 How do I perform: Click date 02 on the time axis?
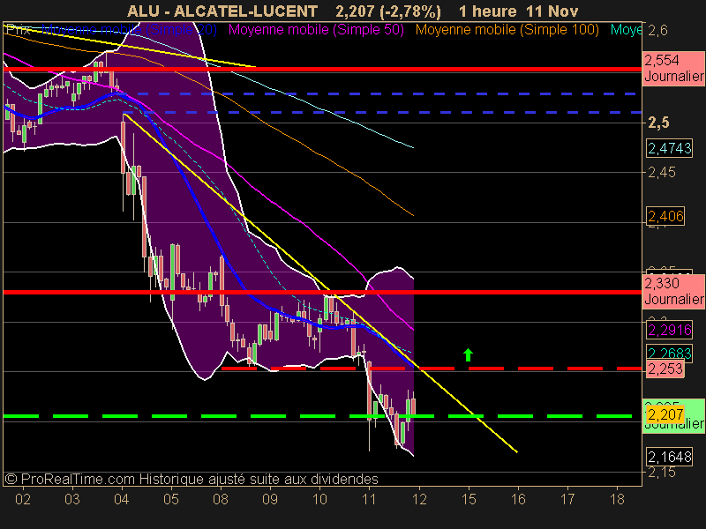click(x=23, y=499)
